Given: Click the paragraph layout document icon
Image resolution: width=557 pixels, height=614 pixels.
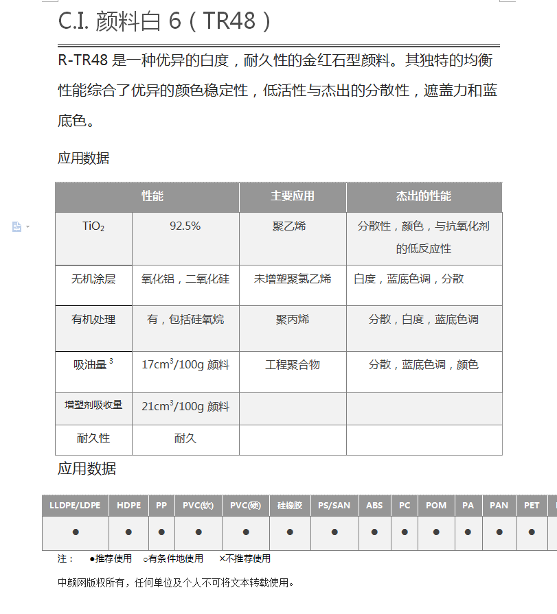Looking at the screenshot, I should pyautogui.click(x=16, y=226).
